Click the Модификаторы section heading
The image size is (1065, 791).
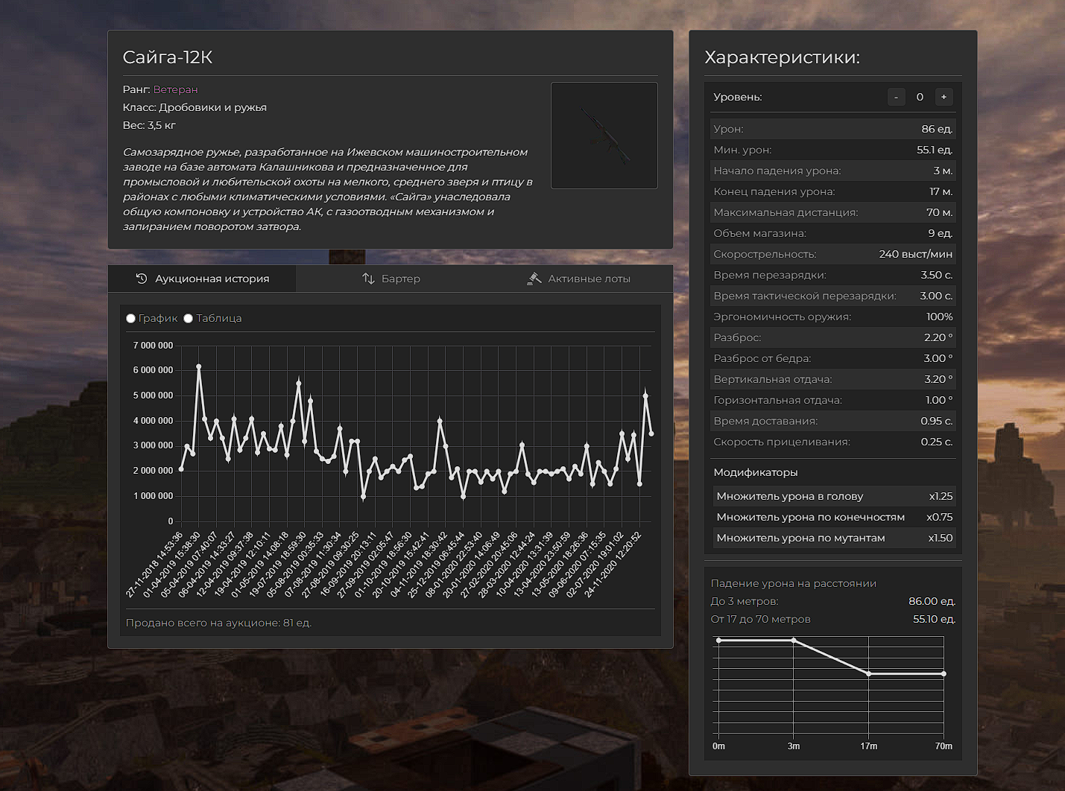tap(756, 472)
